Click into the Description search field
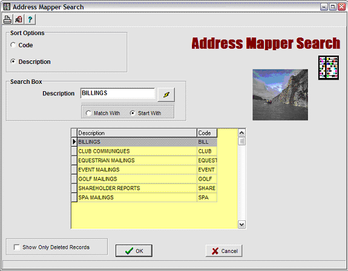 (x=117, y=93)
